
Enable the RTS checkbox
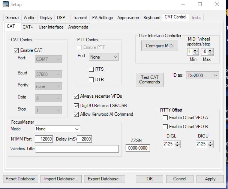[91, 69]
